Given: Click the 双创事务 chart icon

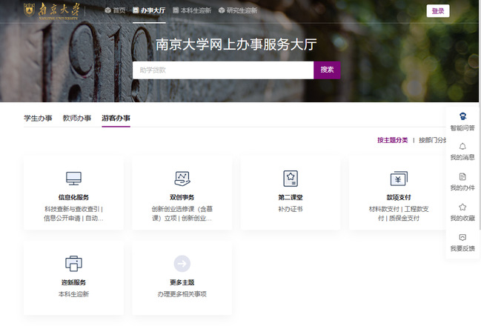Looking at the screenshot, I should pos(182,179).
